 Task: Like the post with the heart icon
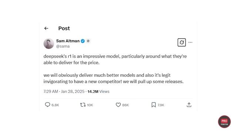[118, 105]
